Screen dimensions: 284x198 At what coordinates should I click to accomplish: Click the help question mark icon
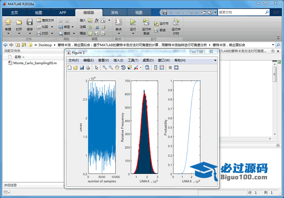(x=210, y=12)
